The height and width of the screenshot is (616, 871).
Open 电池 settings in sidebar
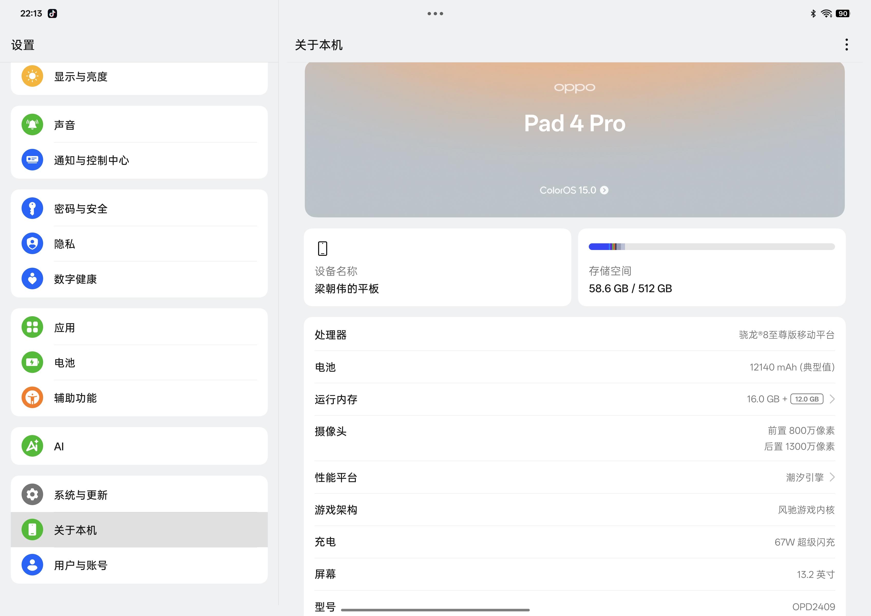pos(139,362)
